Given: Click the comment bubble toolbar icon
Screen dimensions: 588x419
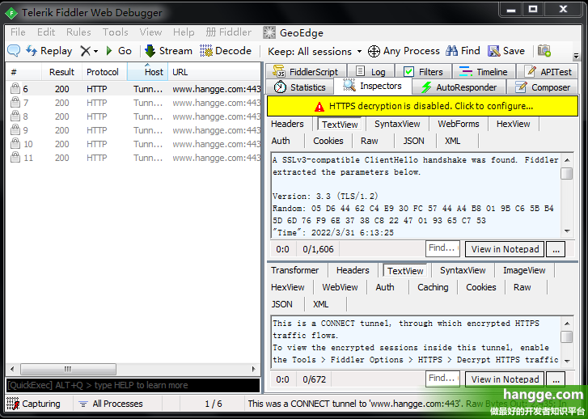Looking at the screenshot, I should click(14, 51).
